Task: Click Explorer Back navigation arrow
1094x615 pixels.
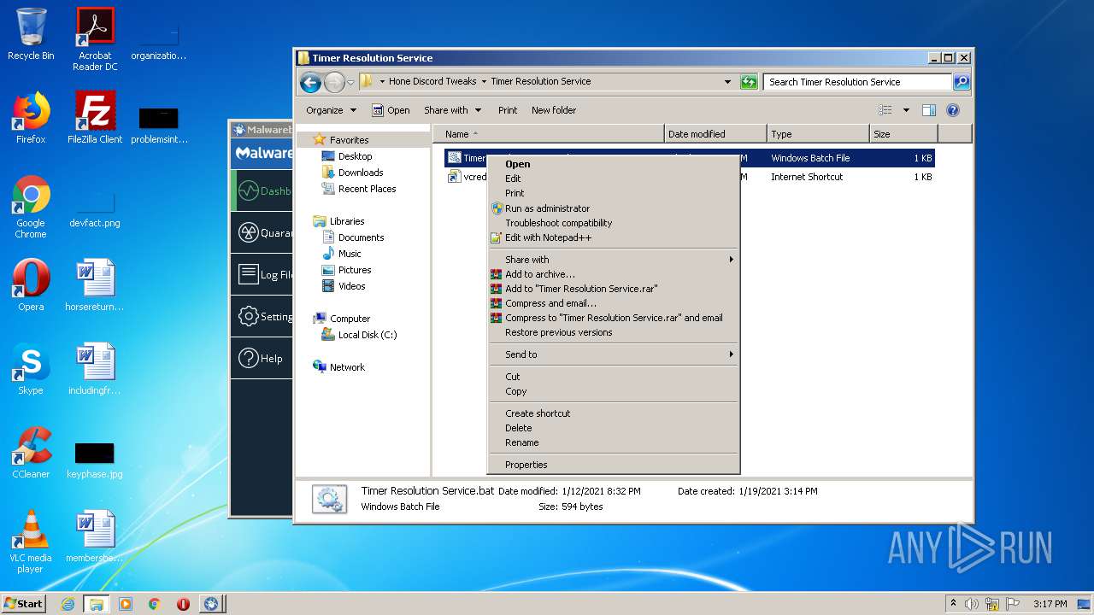Action: 311,82
